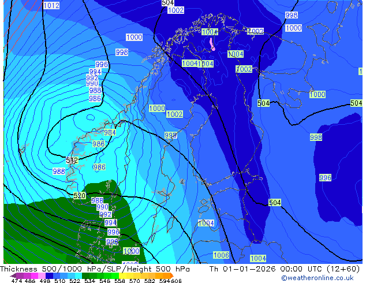Screen dimensions: 366x283
Task: Click the legend value 522
Action: 74,281
